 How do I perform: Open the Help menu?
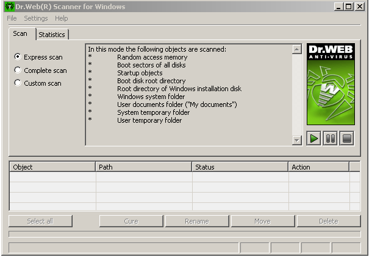[61, 18]
